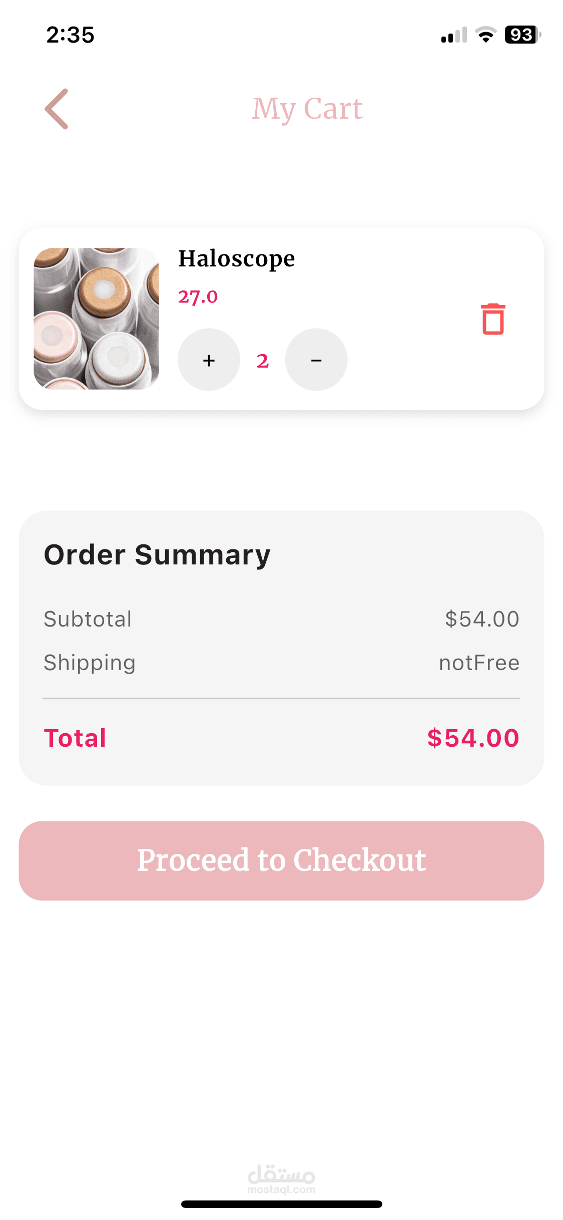The width and height of the screenshot is (563, 1220).
Task: Tap the Proceed to Checkout button
Action: pyautogui.click(x=281, y=860)
